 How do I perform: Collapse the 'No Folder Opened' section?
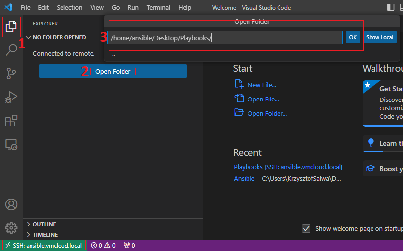pos(29,37)
